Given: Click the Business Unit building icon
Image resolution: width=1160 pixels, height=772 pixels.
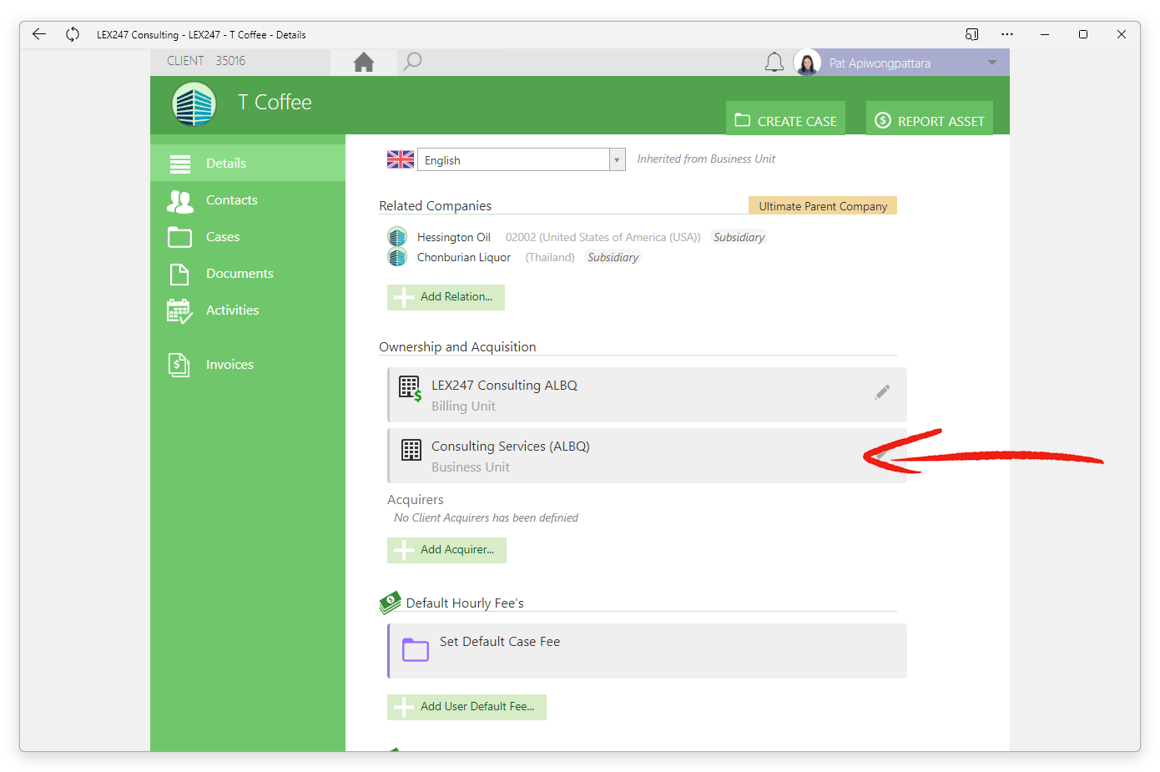Looking at the screenshot, I should [x=411, y=450].
